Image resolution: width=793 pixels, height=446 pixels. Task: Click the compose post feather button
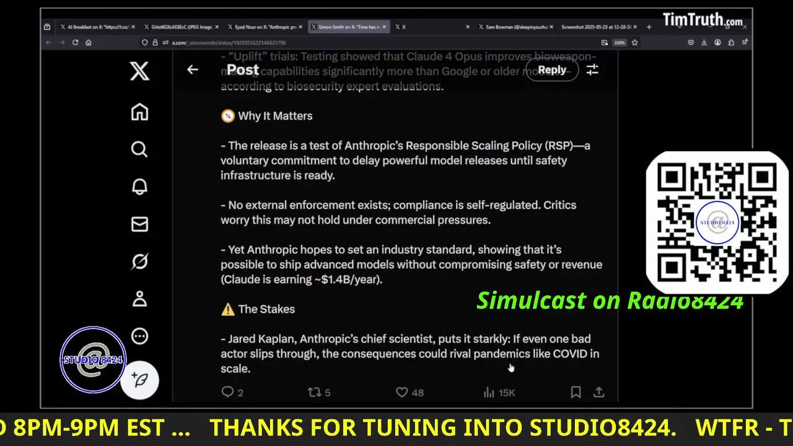coord(140,380)
